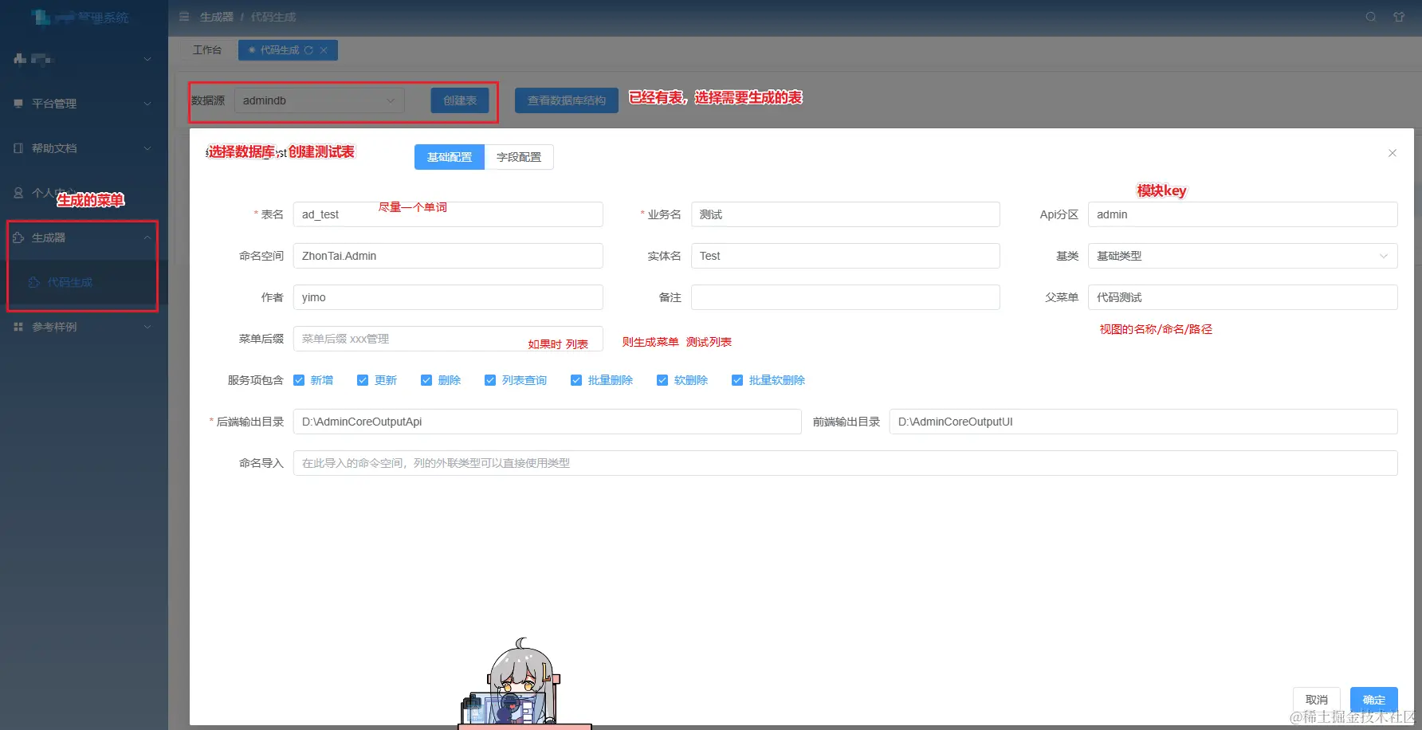The image size is (1422, 730).
Task: Click the 代码生成 submenu icon in the sidebar
Action: tap(33, 282)
